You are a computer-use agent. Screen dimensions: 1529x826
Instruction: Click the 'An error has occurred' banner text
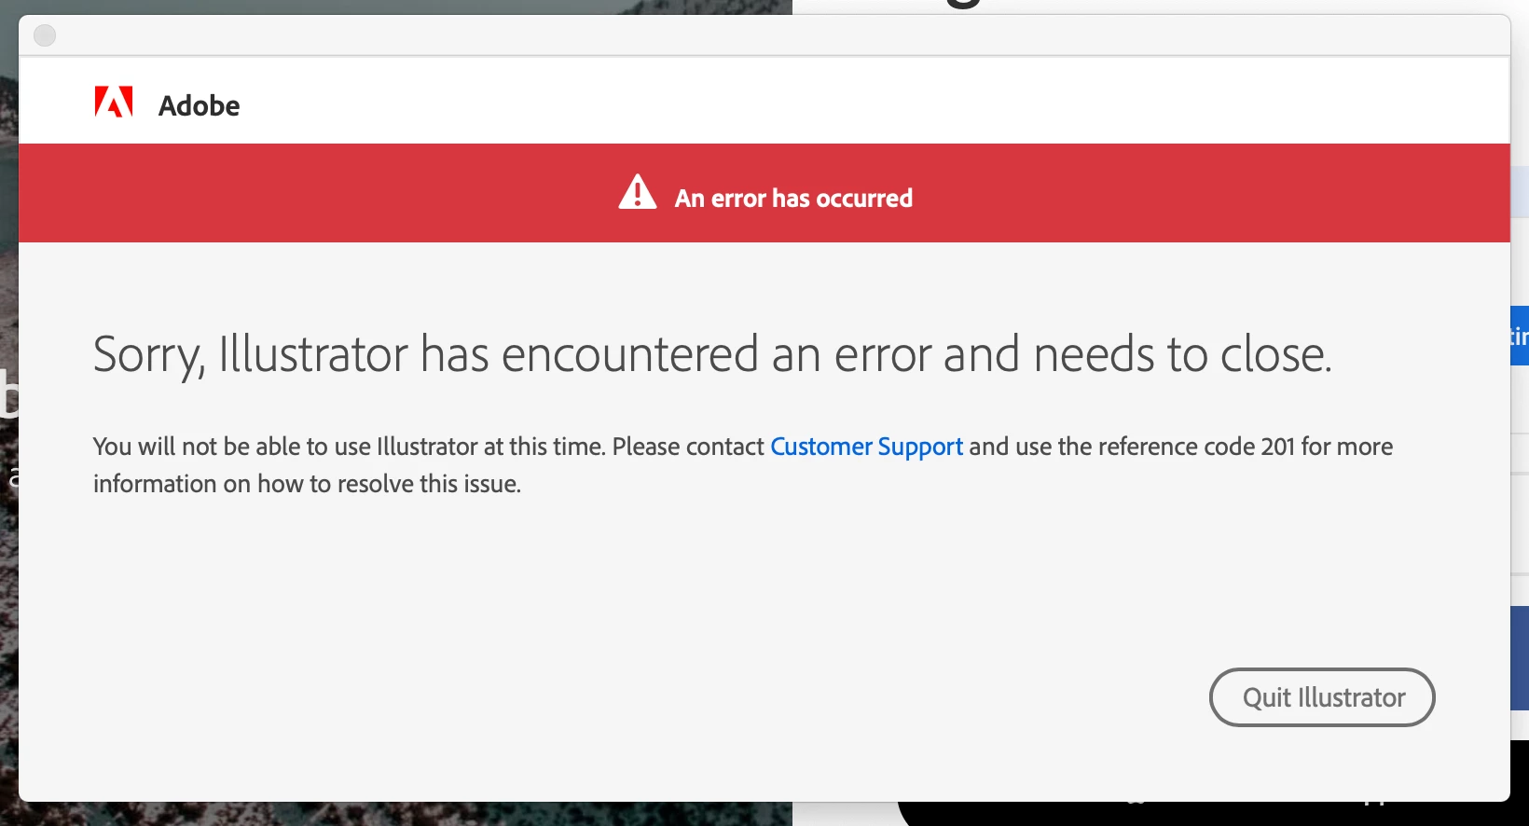click(x=793, y=199)
